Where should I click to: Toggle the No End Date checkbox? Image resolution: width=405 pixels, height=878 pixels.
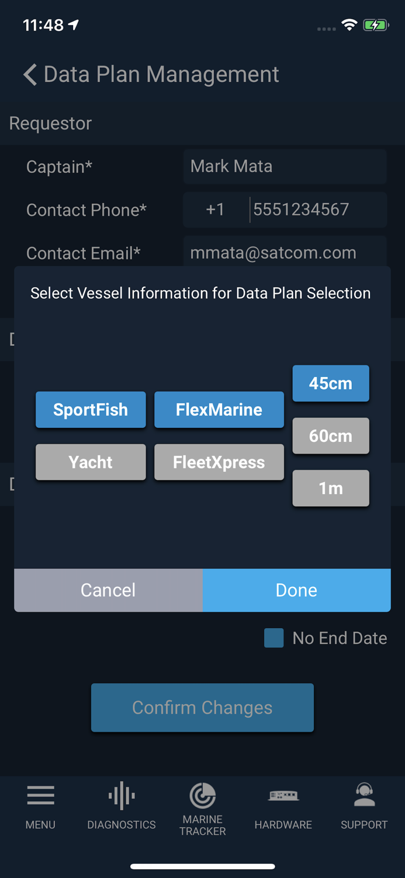click(x=274, y=638)
